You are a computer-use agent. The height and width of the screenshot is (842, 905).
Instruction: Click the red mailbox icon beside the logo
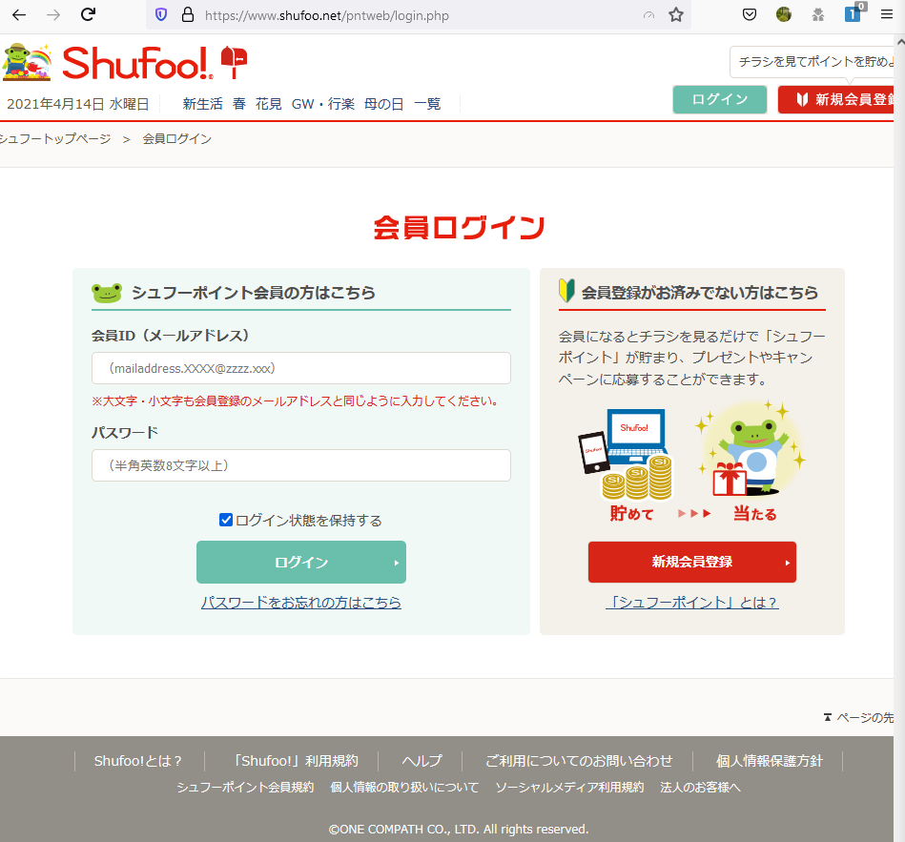pyautogui.click(x=235, y=59)
